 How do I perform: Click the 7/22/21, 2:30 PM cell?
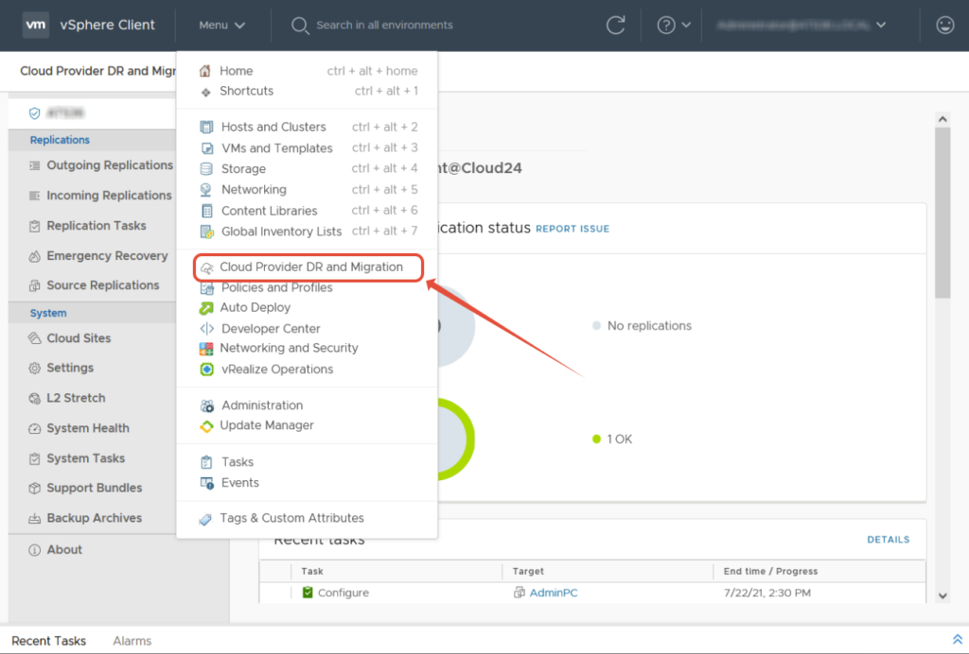[766, 593]
